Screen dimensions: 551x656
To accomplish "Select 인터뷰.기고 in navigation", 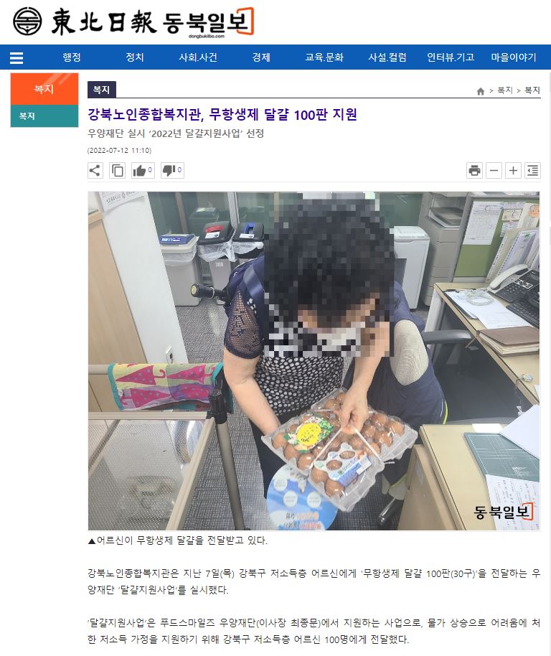I will [x=451, y=57].
